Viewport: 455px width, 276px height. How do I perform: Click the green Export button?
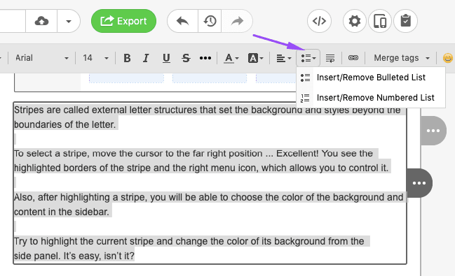point(123,21)
